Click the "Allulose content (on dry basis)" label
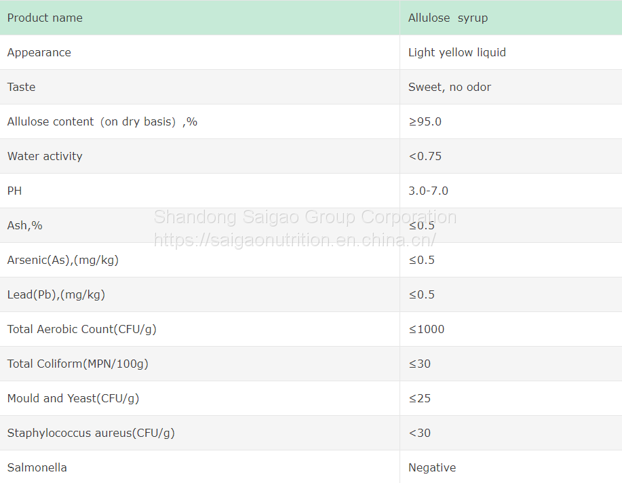The height and width of the screenshot is (483, 622). (x=102, y=122)
